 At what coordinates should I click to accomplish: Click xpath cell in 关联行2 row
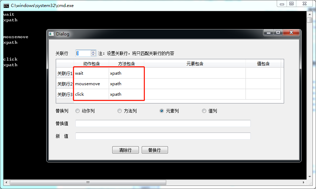pos(127,83)
